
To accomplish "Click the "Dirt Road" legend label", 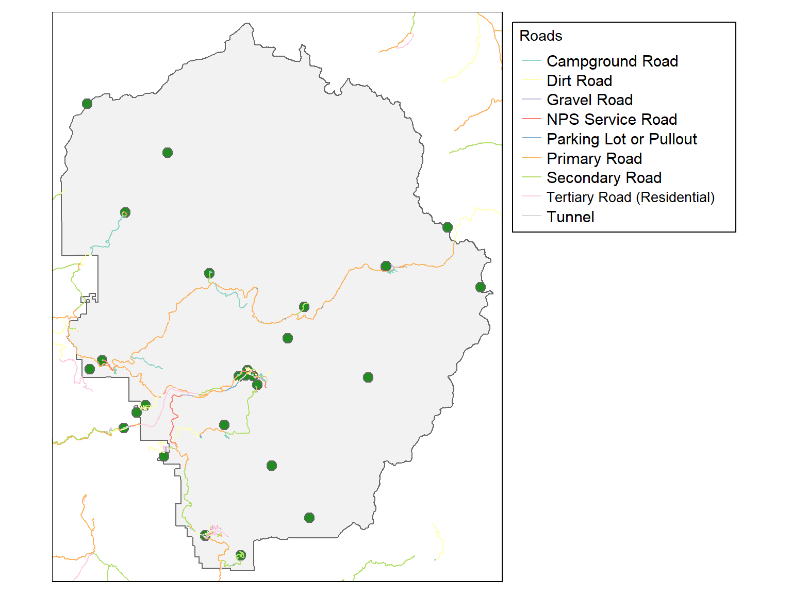I will (579, 80).
